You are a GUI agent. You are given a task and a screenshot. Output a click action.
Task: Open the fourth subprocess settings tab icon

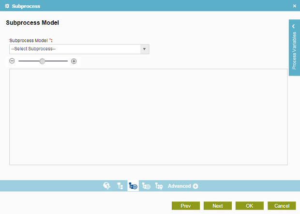tap(146, 186)
